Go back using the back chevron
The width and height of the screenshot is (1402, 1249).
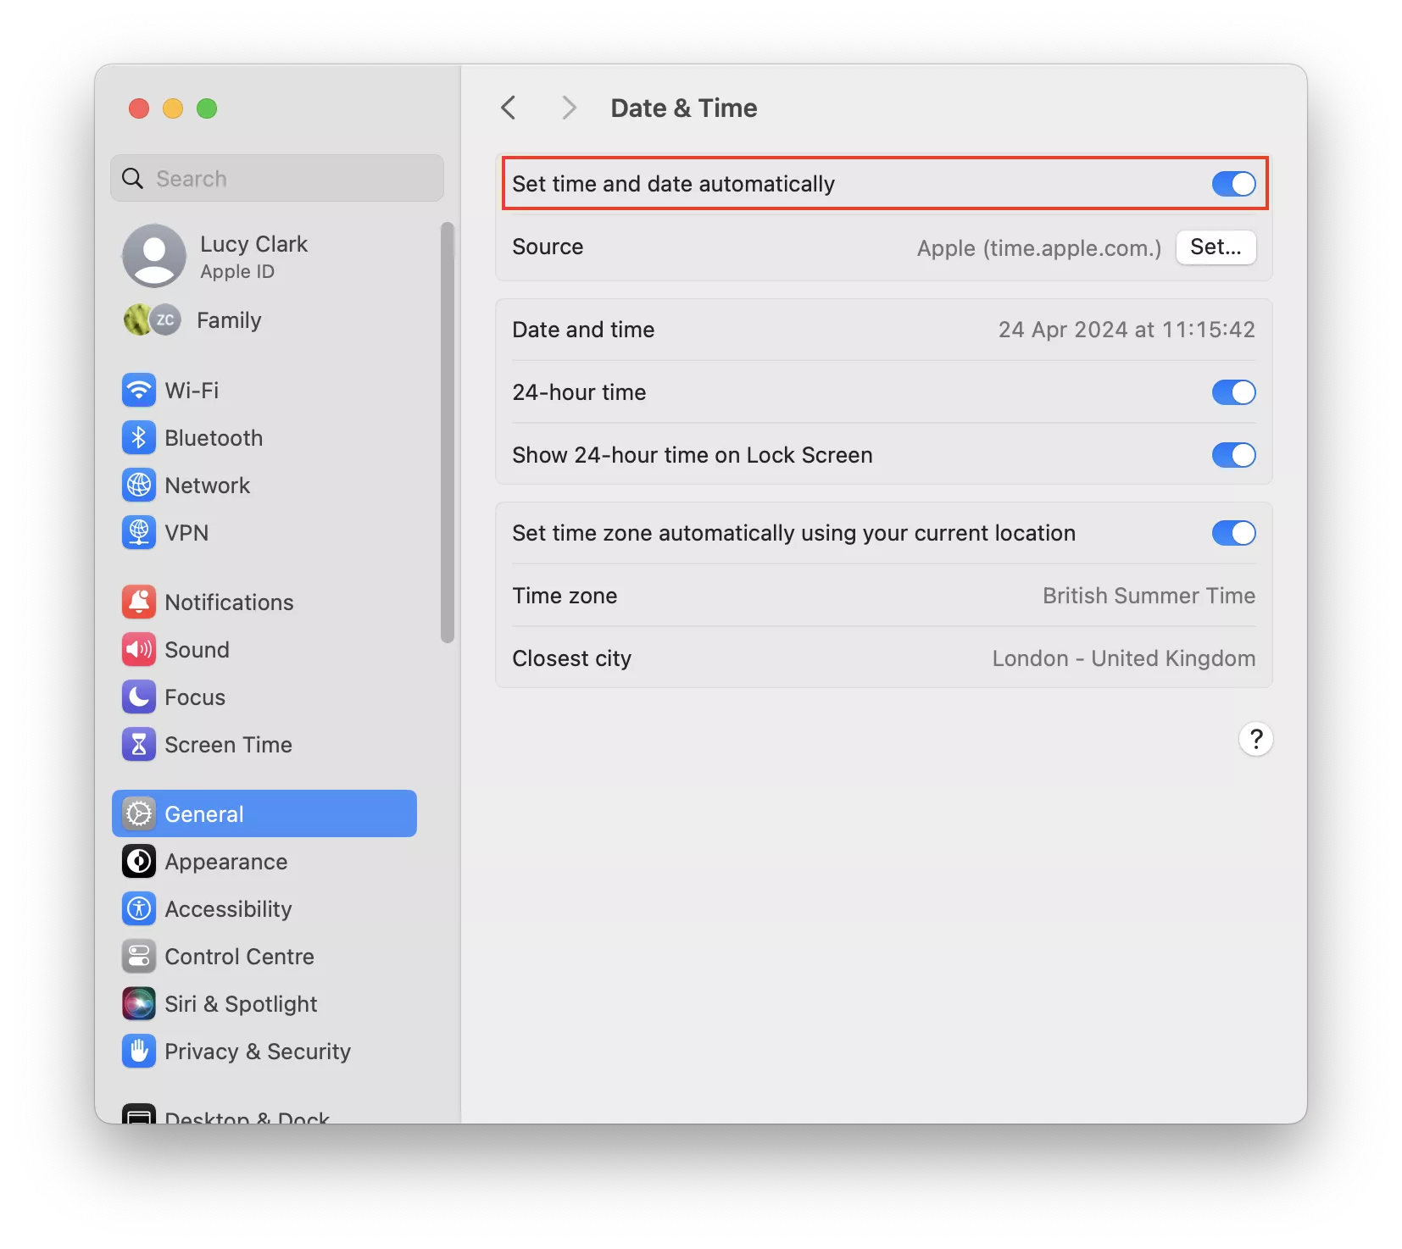pos(508,108)
